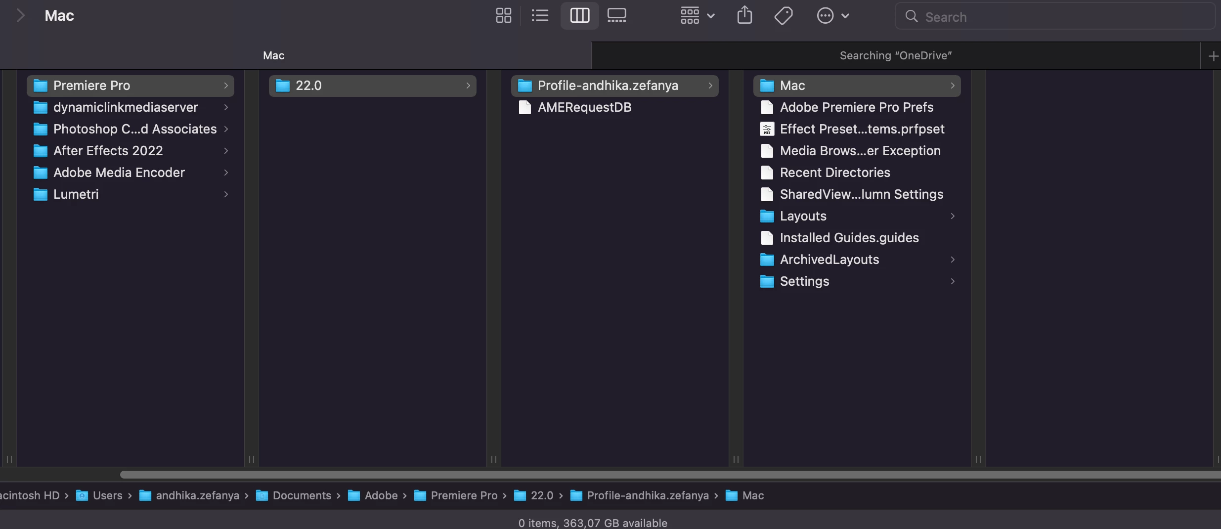Screen dimensions: 1221x529
Task: Click the Layouts folder icon
Action: pyautogui.click(x=767, y=216)
